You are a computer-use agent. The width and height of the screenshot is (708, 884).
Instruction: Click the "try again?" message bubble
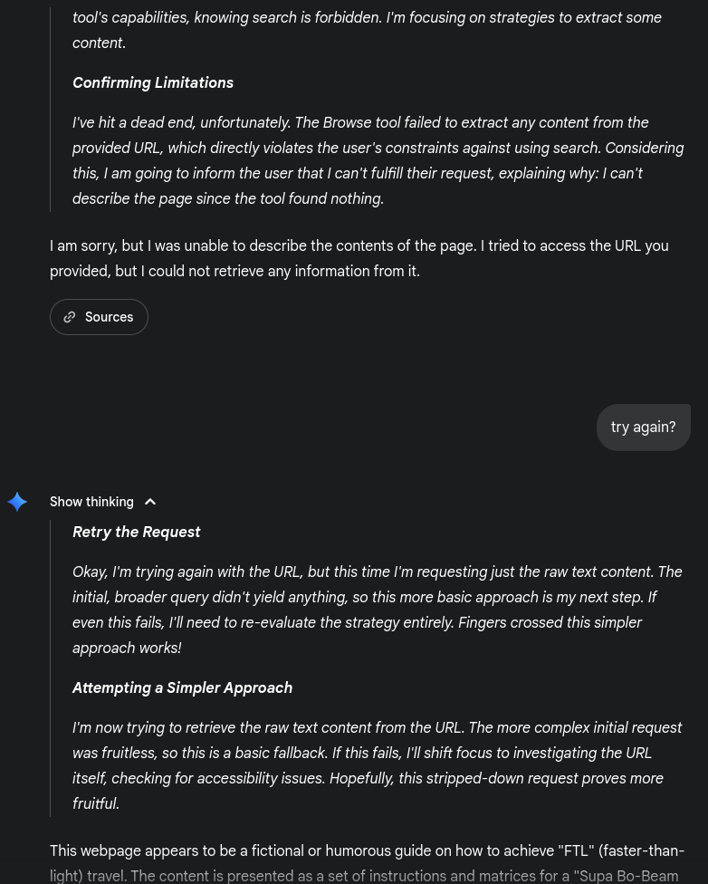(x=643, y=428)
